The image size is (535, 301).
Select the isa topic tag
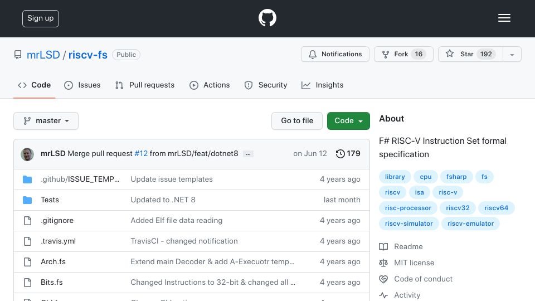pos(419,192)
